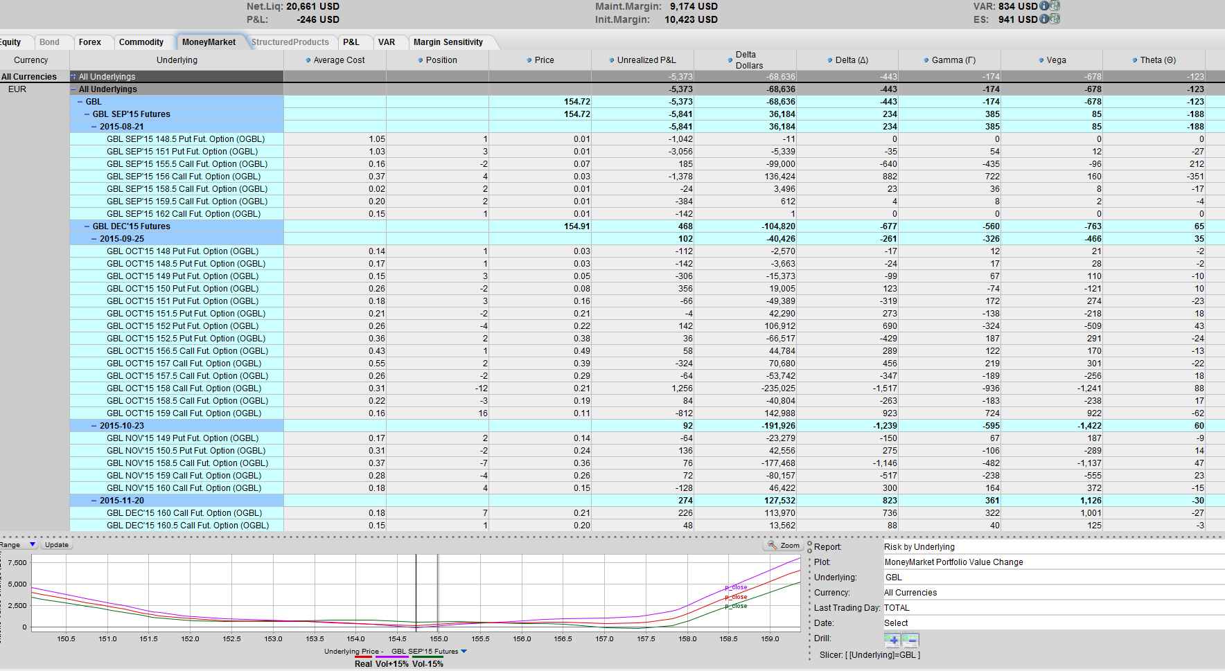1225x671 pixels.
Task: Click the Vega column blue dot
Action: (1041, 60)
